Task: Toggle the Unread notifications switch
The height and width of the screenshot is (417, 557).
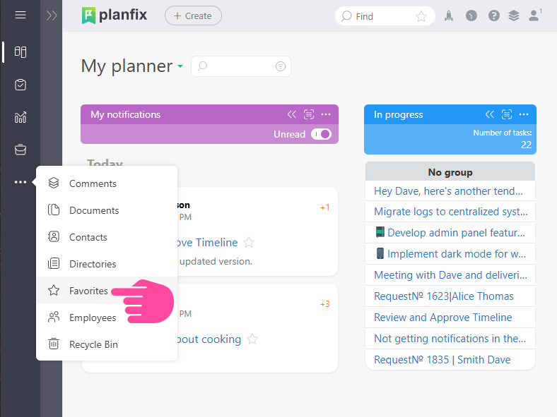Action: [321, 134]
